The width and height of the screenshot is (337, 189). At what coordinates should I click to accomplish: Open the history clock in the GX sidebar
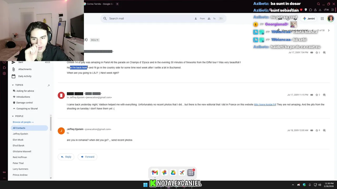tap(4, 62)
